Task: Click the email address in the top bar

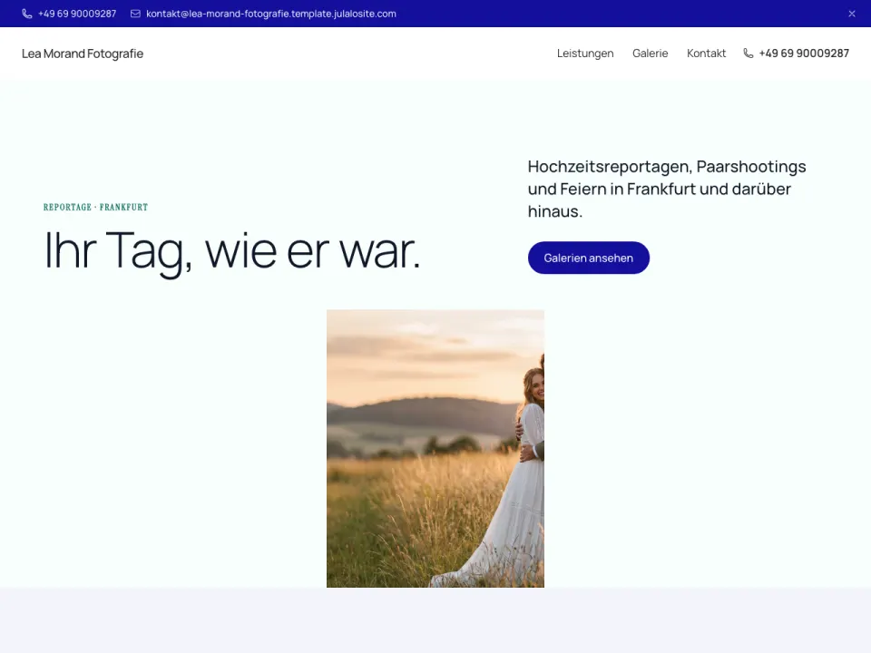Action: click(x=271, y=14)
